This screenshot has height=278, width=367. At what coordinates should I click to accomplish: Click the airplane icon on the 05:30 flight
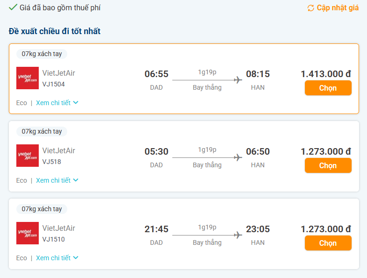[x=238, y=157]
